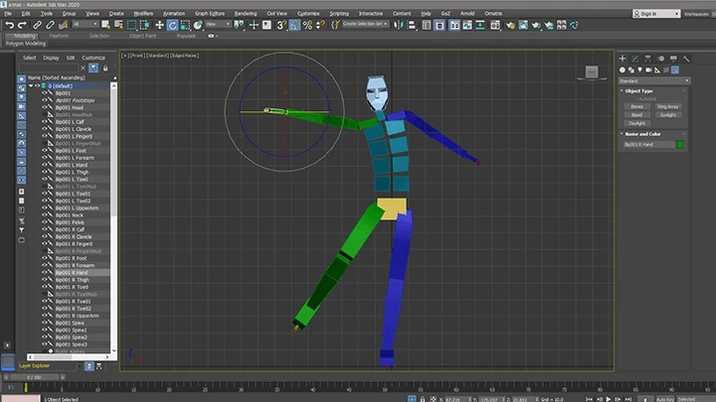Switch to the Freeform ribbon tab
Viewport: 716px width, 402px height.
tap(59, 36)
